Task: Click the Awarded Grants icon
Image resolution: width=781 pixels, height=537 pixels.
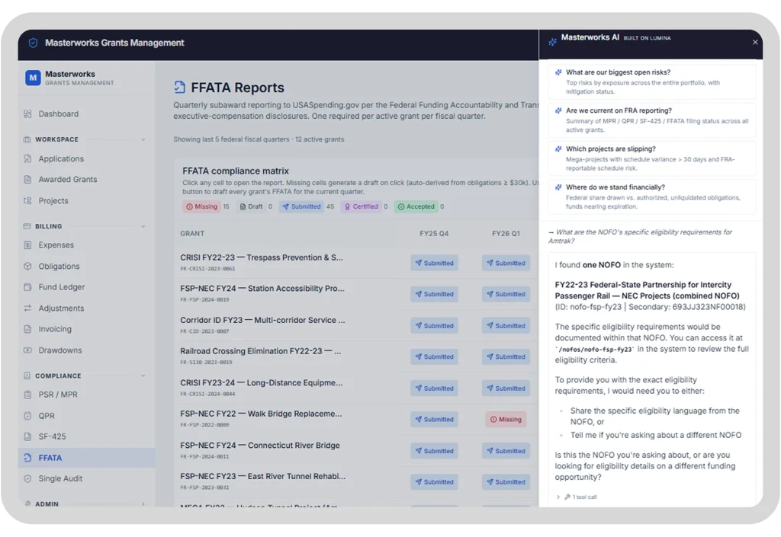Action: click(27, 180)
